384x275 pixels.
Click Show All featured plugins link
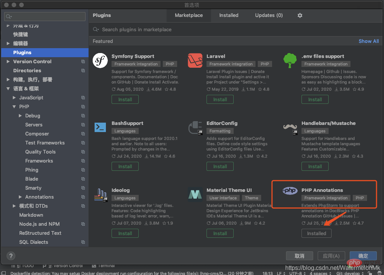point(369,41)
